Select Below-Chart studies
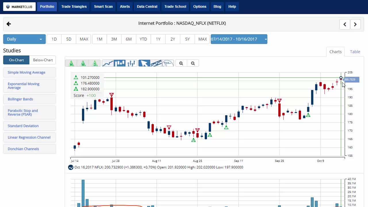The height and width of the screenshot is (207, 368). 43,60
